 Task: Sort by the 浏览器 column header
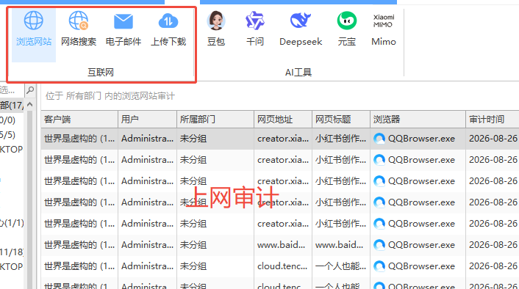coord(418,120)
